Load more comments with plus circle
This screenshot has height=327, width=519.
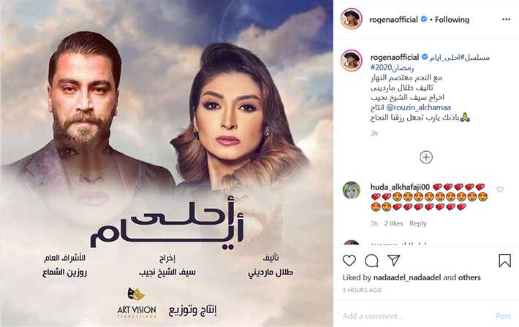coord(426,158)
